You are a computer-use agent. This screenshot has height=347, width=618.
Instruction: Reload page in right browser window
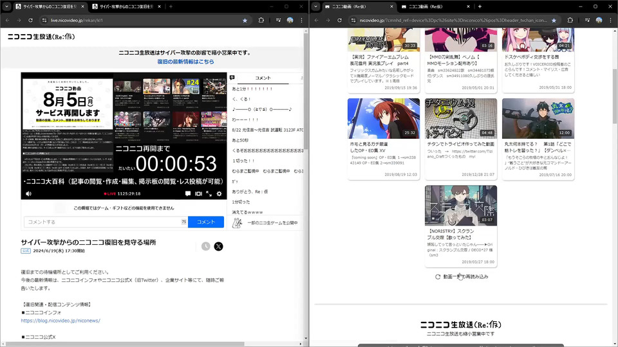(339, 20)
